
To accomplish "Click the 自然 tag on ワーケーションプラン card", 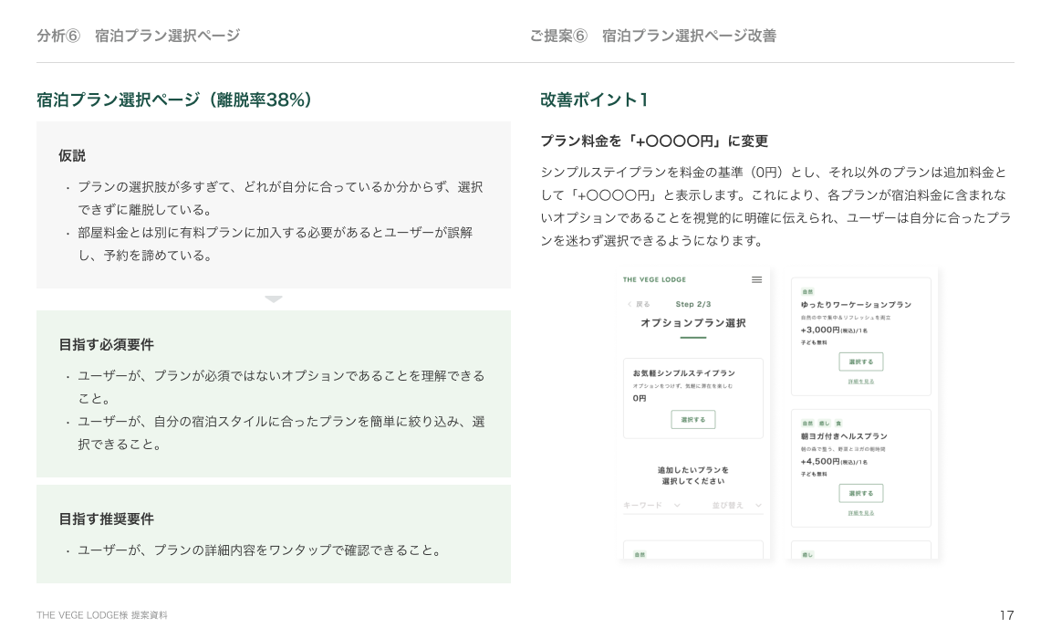I will [806, 291].
